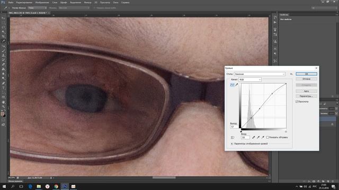Screen dimensions: 339x190
Task: Select the Eraser tool
Action: (x=3, y=64)
